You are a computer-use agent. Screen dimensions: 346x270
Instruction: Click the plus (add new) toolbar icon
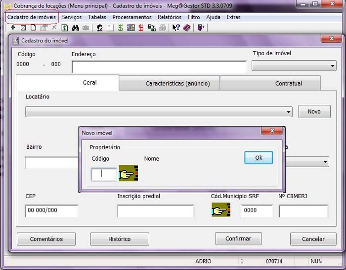[13, 28]
